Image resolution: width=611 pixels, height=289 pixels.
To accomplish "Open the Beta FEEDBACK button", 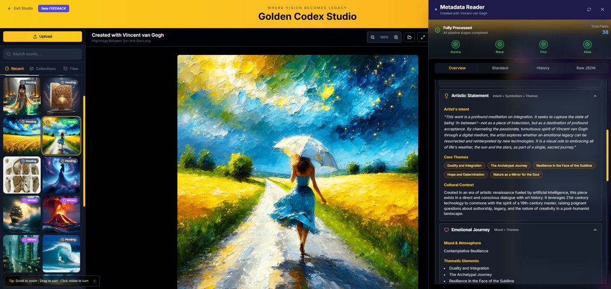I will pyautogui.click(x=53, y=9).
